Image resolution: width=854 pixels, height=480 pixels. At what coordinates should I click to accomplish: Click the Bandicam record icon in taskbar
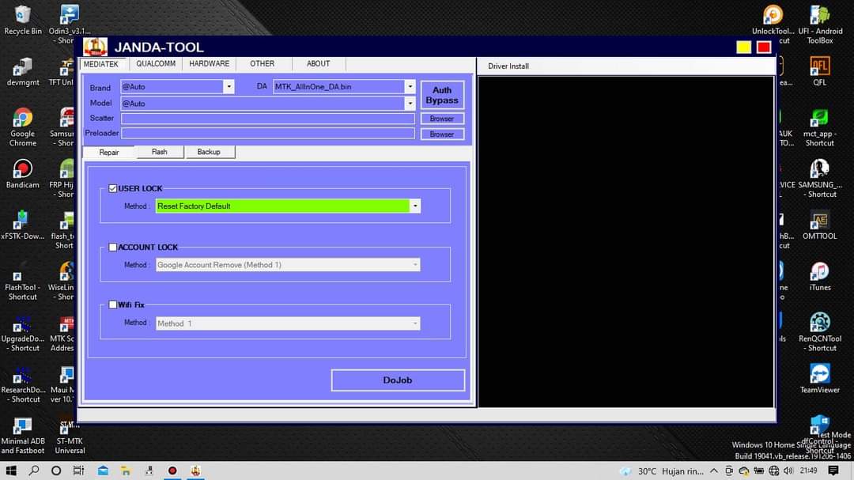pyautogui.click(x=172, y=471)
